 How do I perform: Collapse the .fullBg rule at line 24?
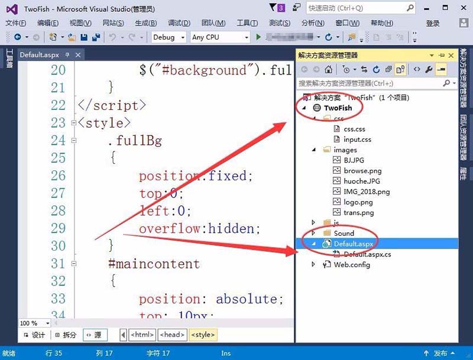point(73,140)
